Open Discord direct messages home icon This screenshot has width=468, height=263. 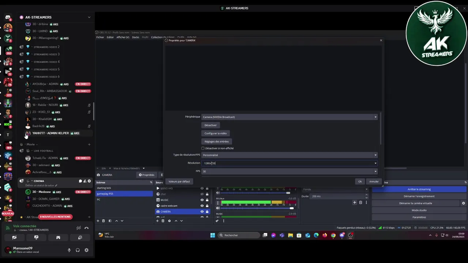8,17
